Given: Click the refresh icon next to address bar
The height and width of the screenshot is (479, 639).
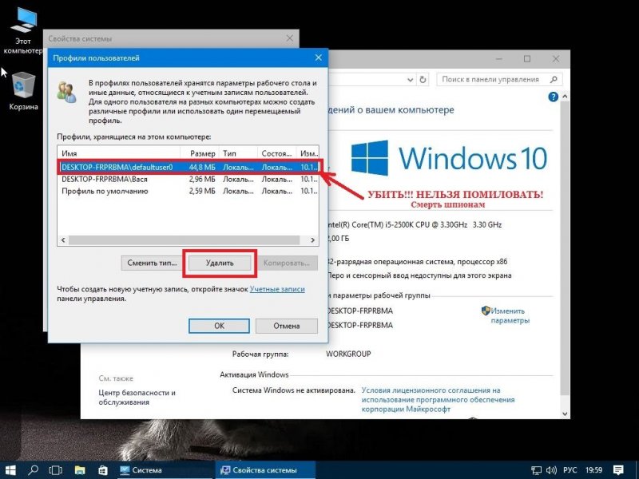Looking at the screenshot, I should [423, 79].
